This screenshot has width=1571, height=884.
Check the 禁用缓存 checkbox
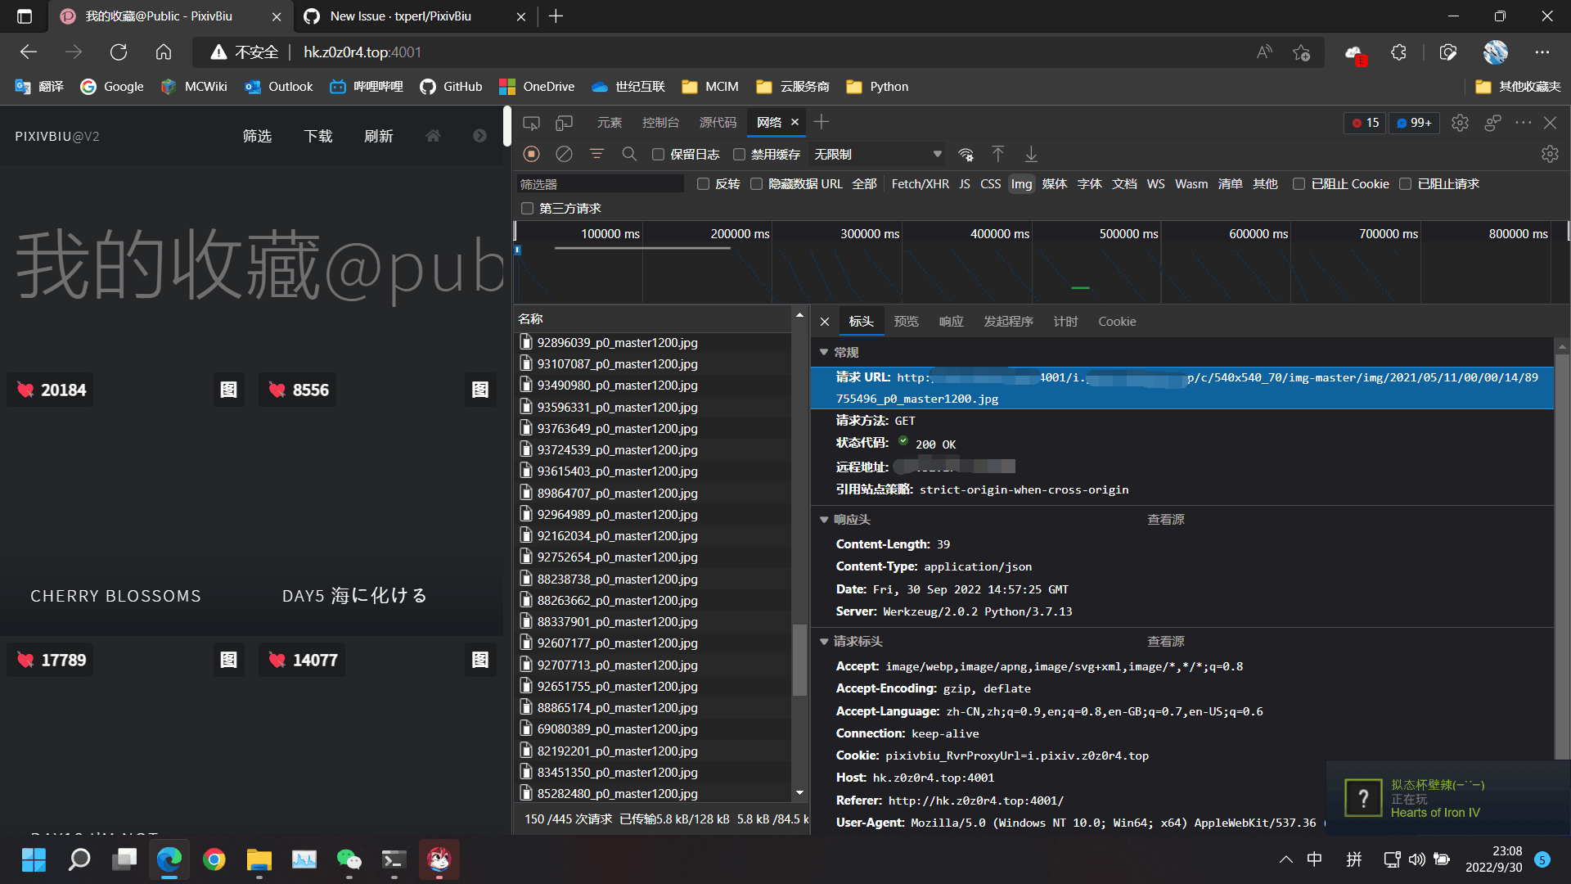(739, 155)
